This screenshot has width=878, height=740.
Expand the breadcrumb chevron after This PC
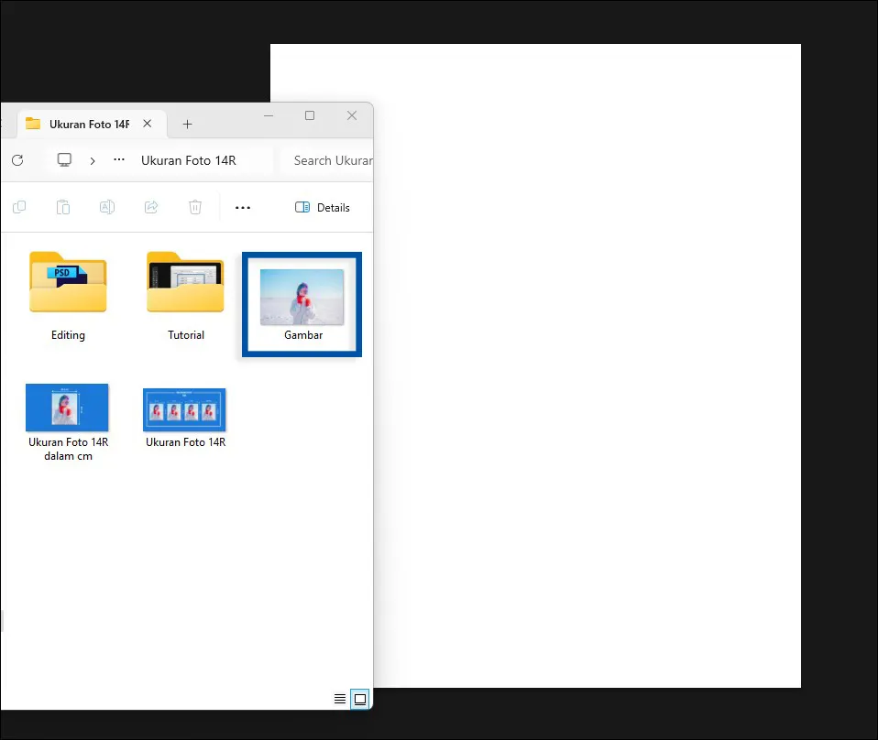click(93, 160)
